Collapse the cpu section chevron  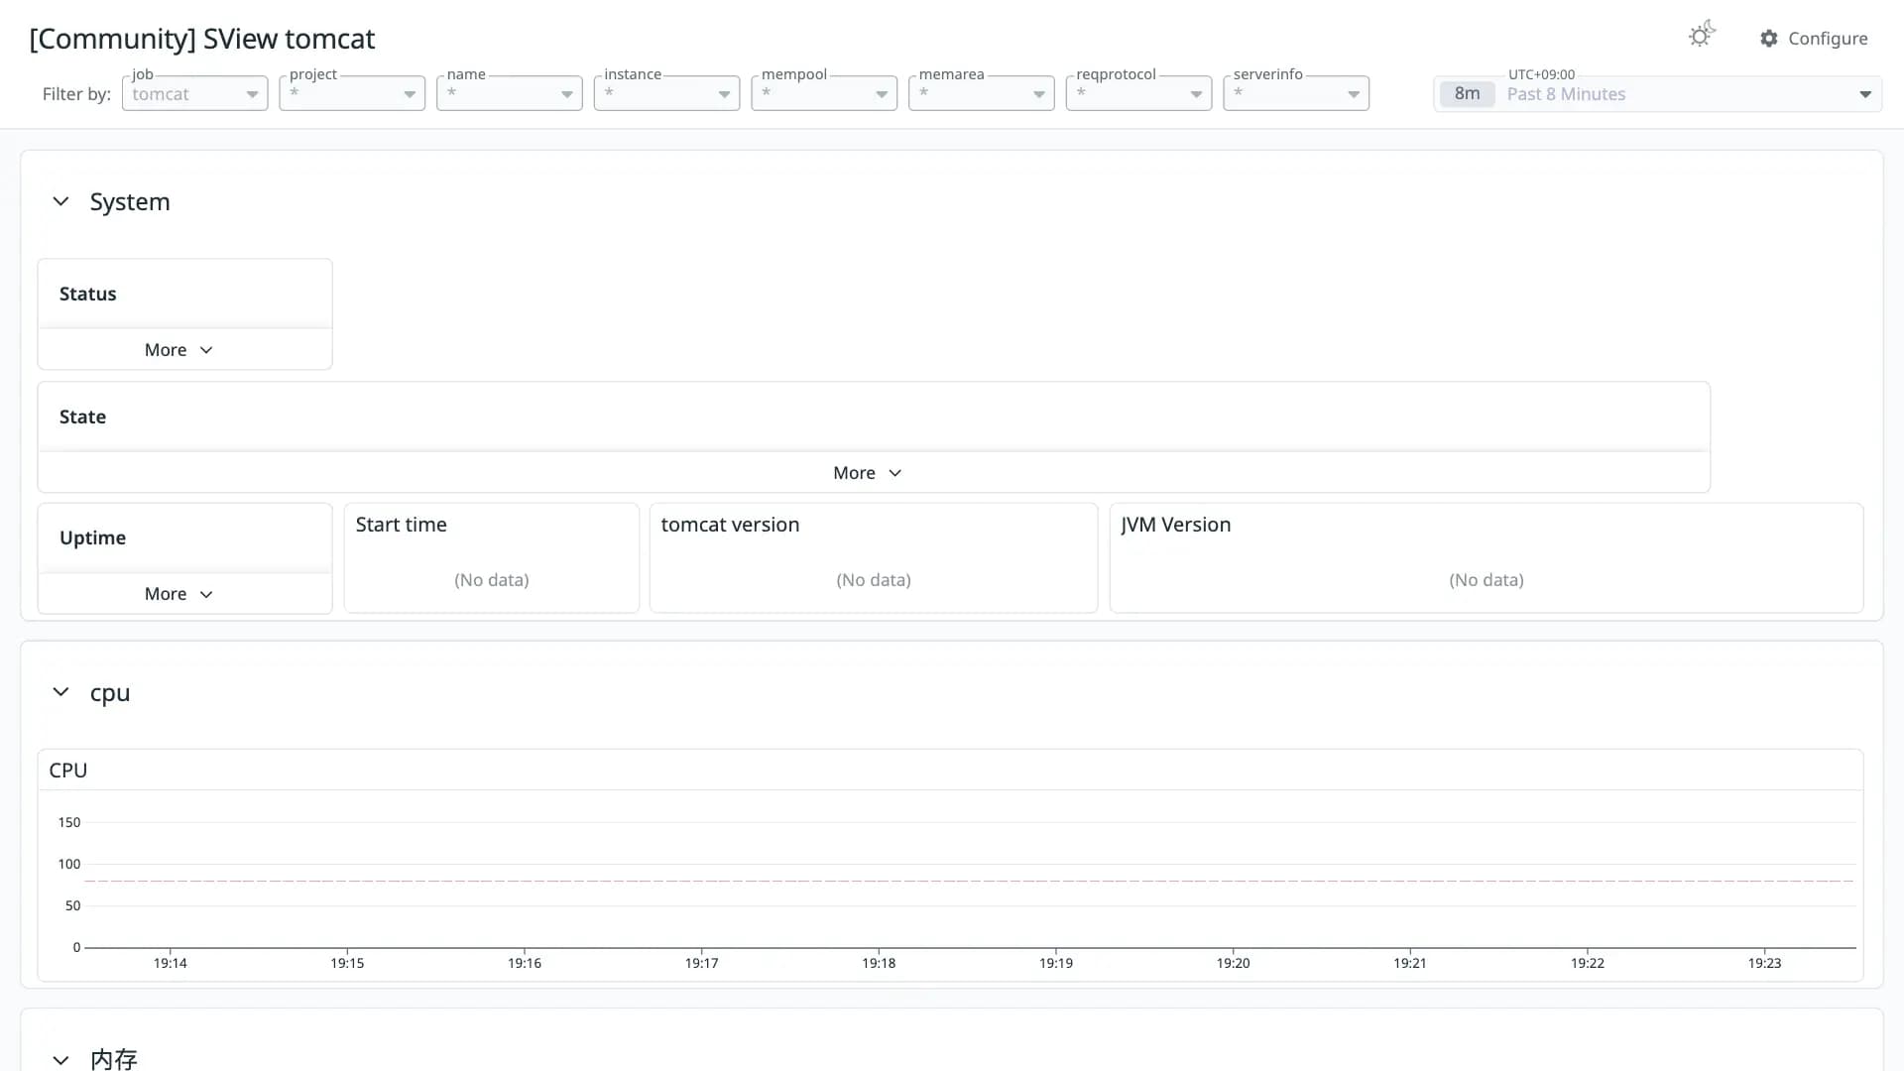coord(60,692)
